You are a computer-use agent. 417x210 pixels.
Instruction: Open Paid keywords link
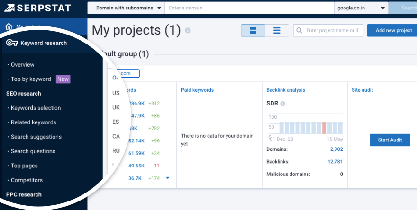(197, 90)
